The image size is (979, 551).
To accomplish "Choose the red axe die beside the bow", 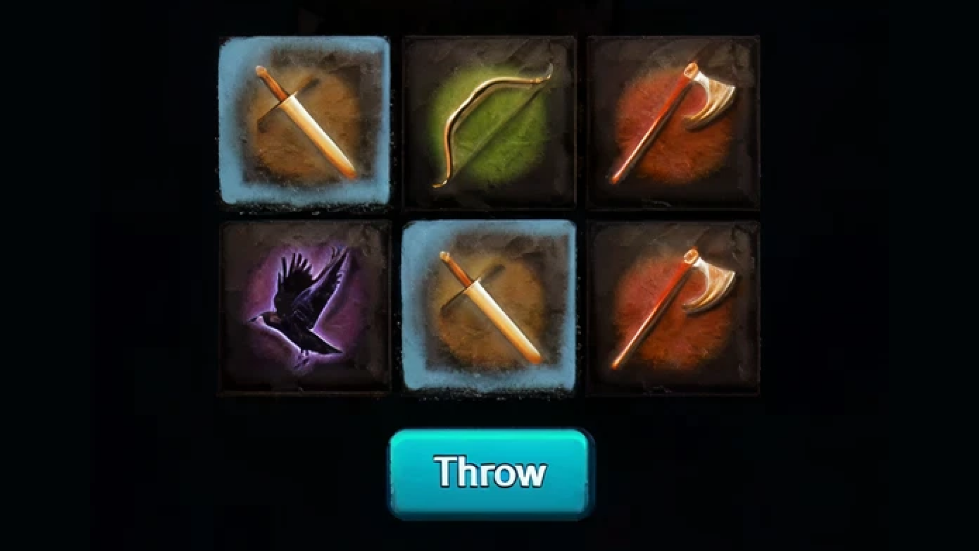I will coord(673,122).
